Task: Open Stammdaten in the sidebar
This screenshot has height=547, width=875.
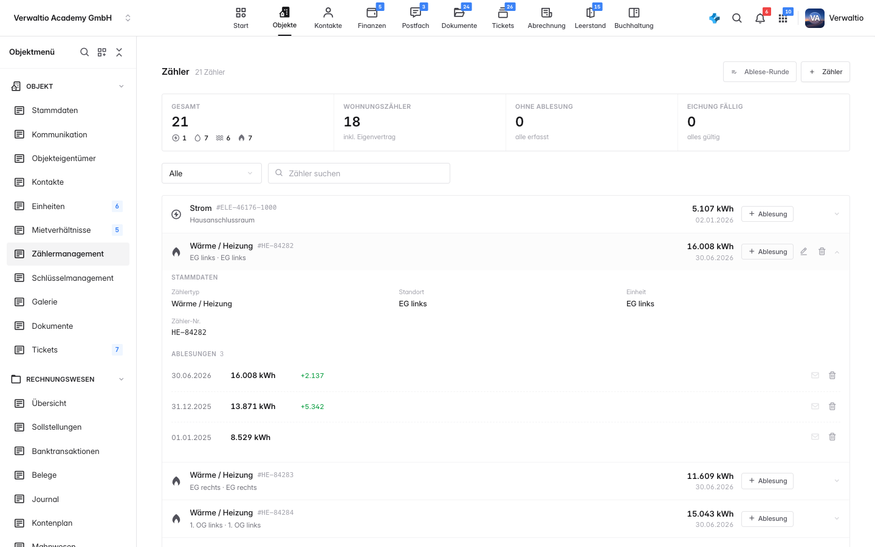Action: 68,111
